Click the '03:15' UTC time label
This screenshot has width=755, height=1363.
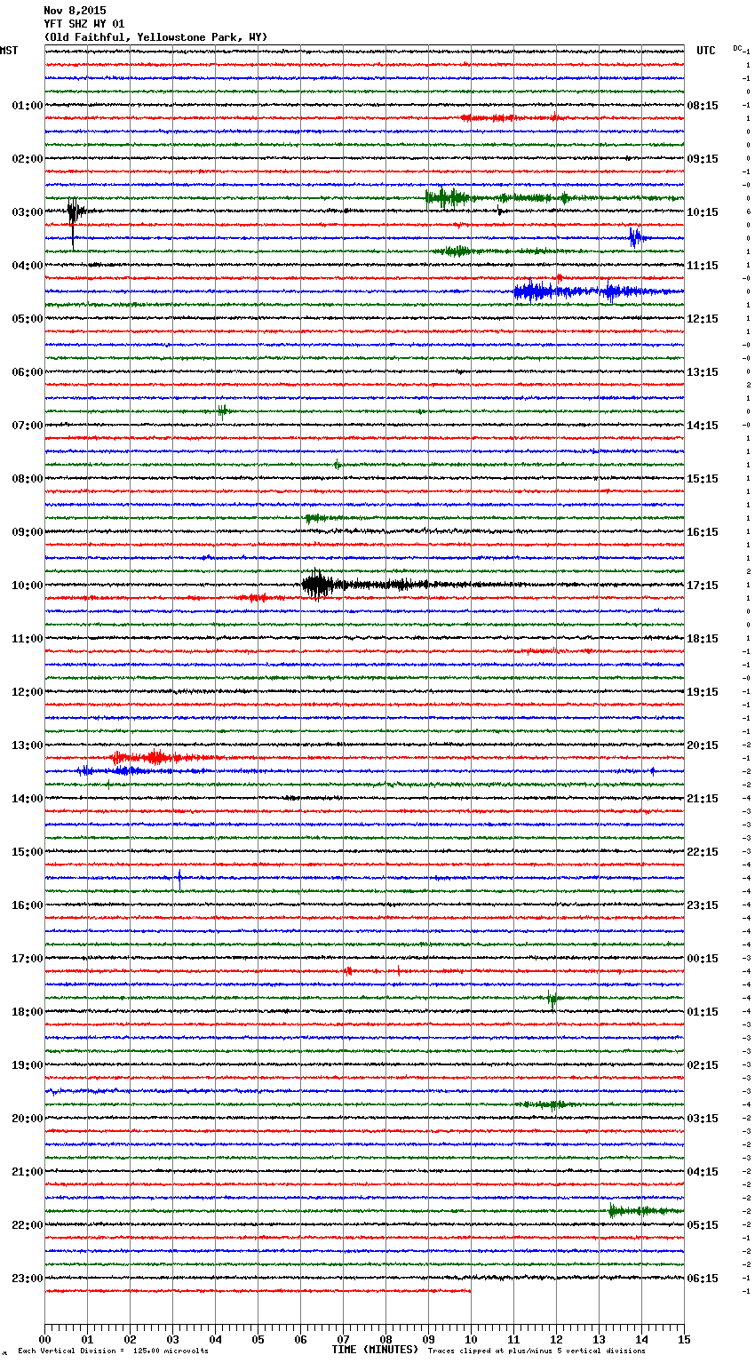[x=703, y=1119]
